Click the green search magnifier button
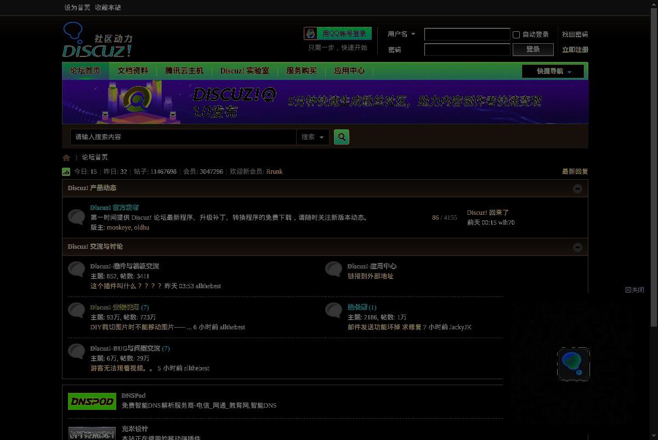Image resolution: width=658 pixels, height=440 pixels. click(x=342, y=137)
